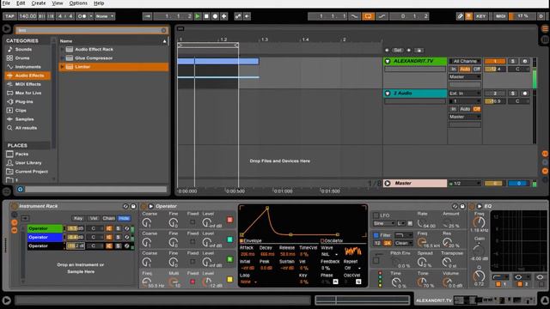Open the Help menu
This screenshot has width=550, height=309.
pos(99,3)
